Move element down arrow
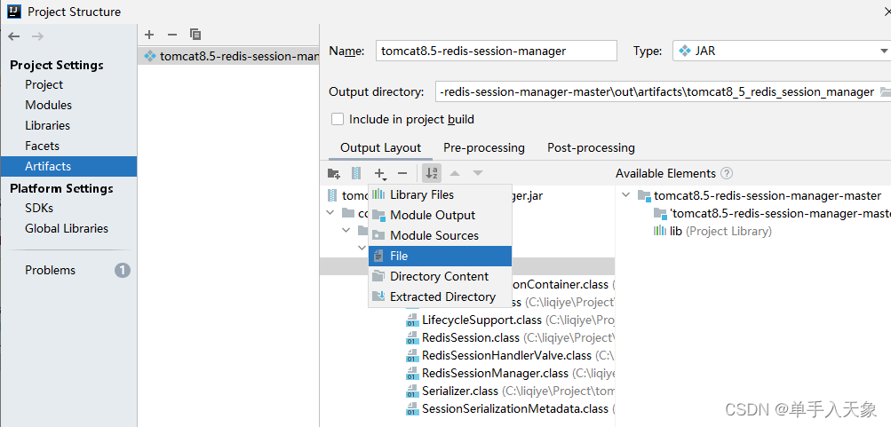The height and width of the screenshot is (427, 891). [x=478, y=173]
